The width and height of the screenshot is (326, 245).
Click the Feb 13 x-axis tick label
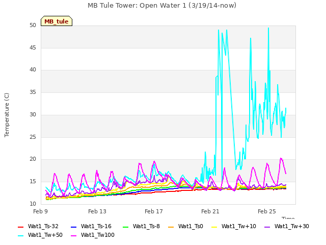(x=97, y=211)
